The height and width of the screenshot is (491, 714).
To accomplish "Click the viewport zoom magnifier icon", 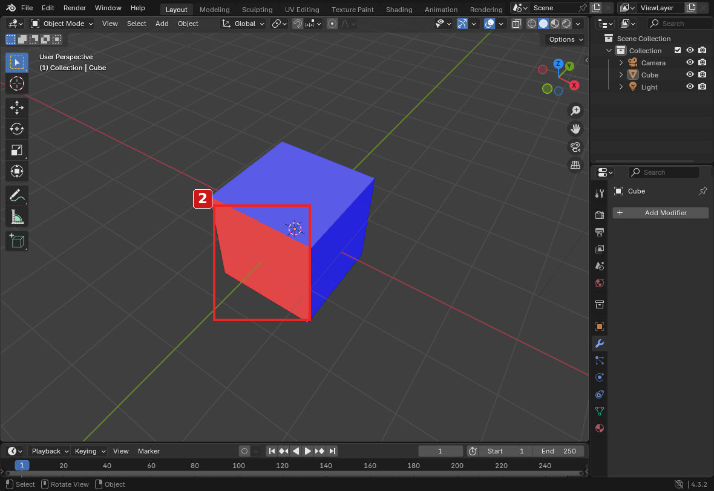I will (575, 111).
